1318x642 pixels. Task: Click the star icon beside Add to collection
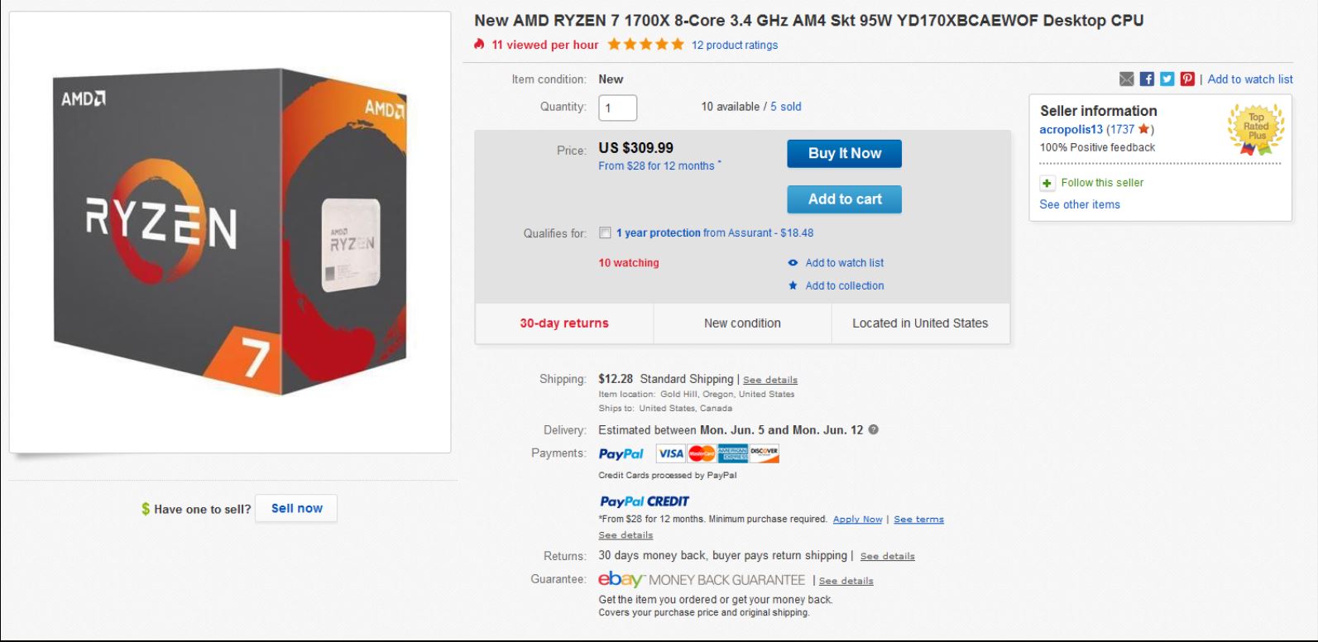tap(793, 285)
